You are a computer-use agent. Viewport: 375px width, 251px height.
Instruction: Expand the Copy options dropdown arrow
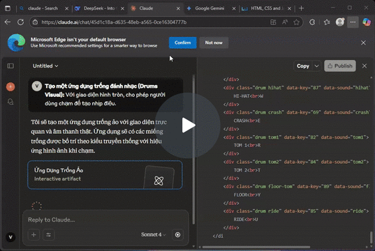[316, 66]
